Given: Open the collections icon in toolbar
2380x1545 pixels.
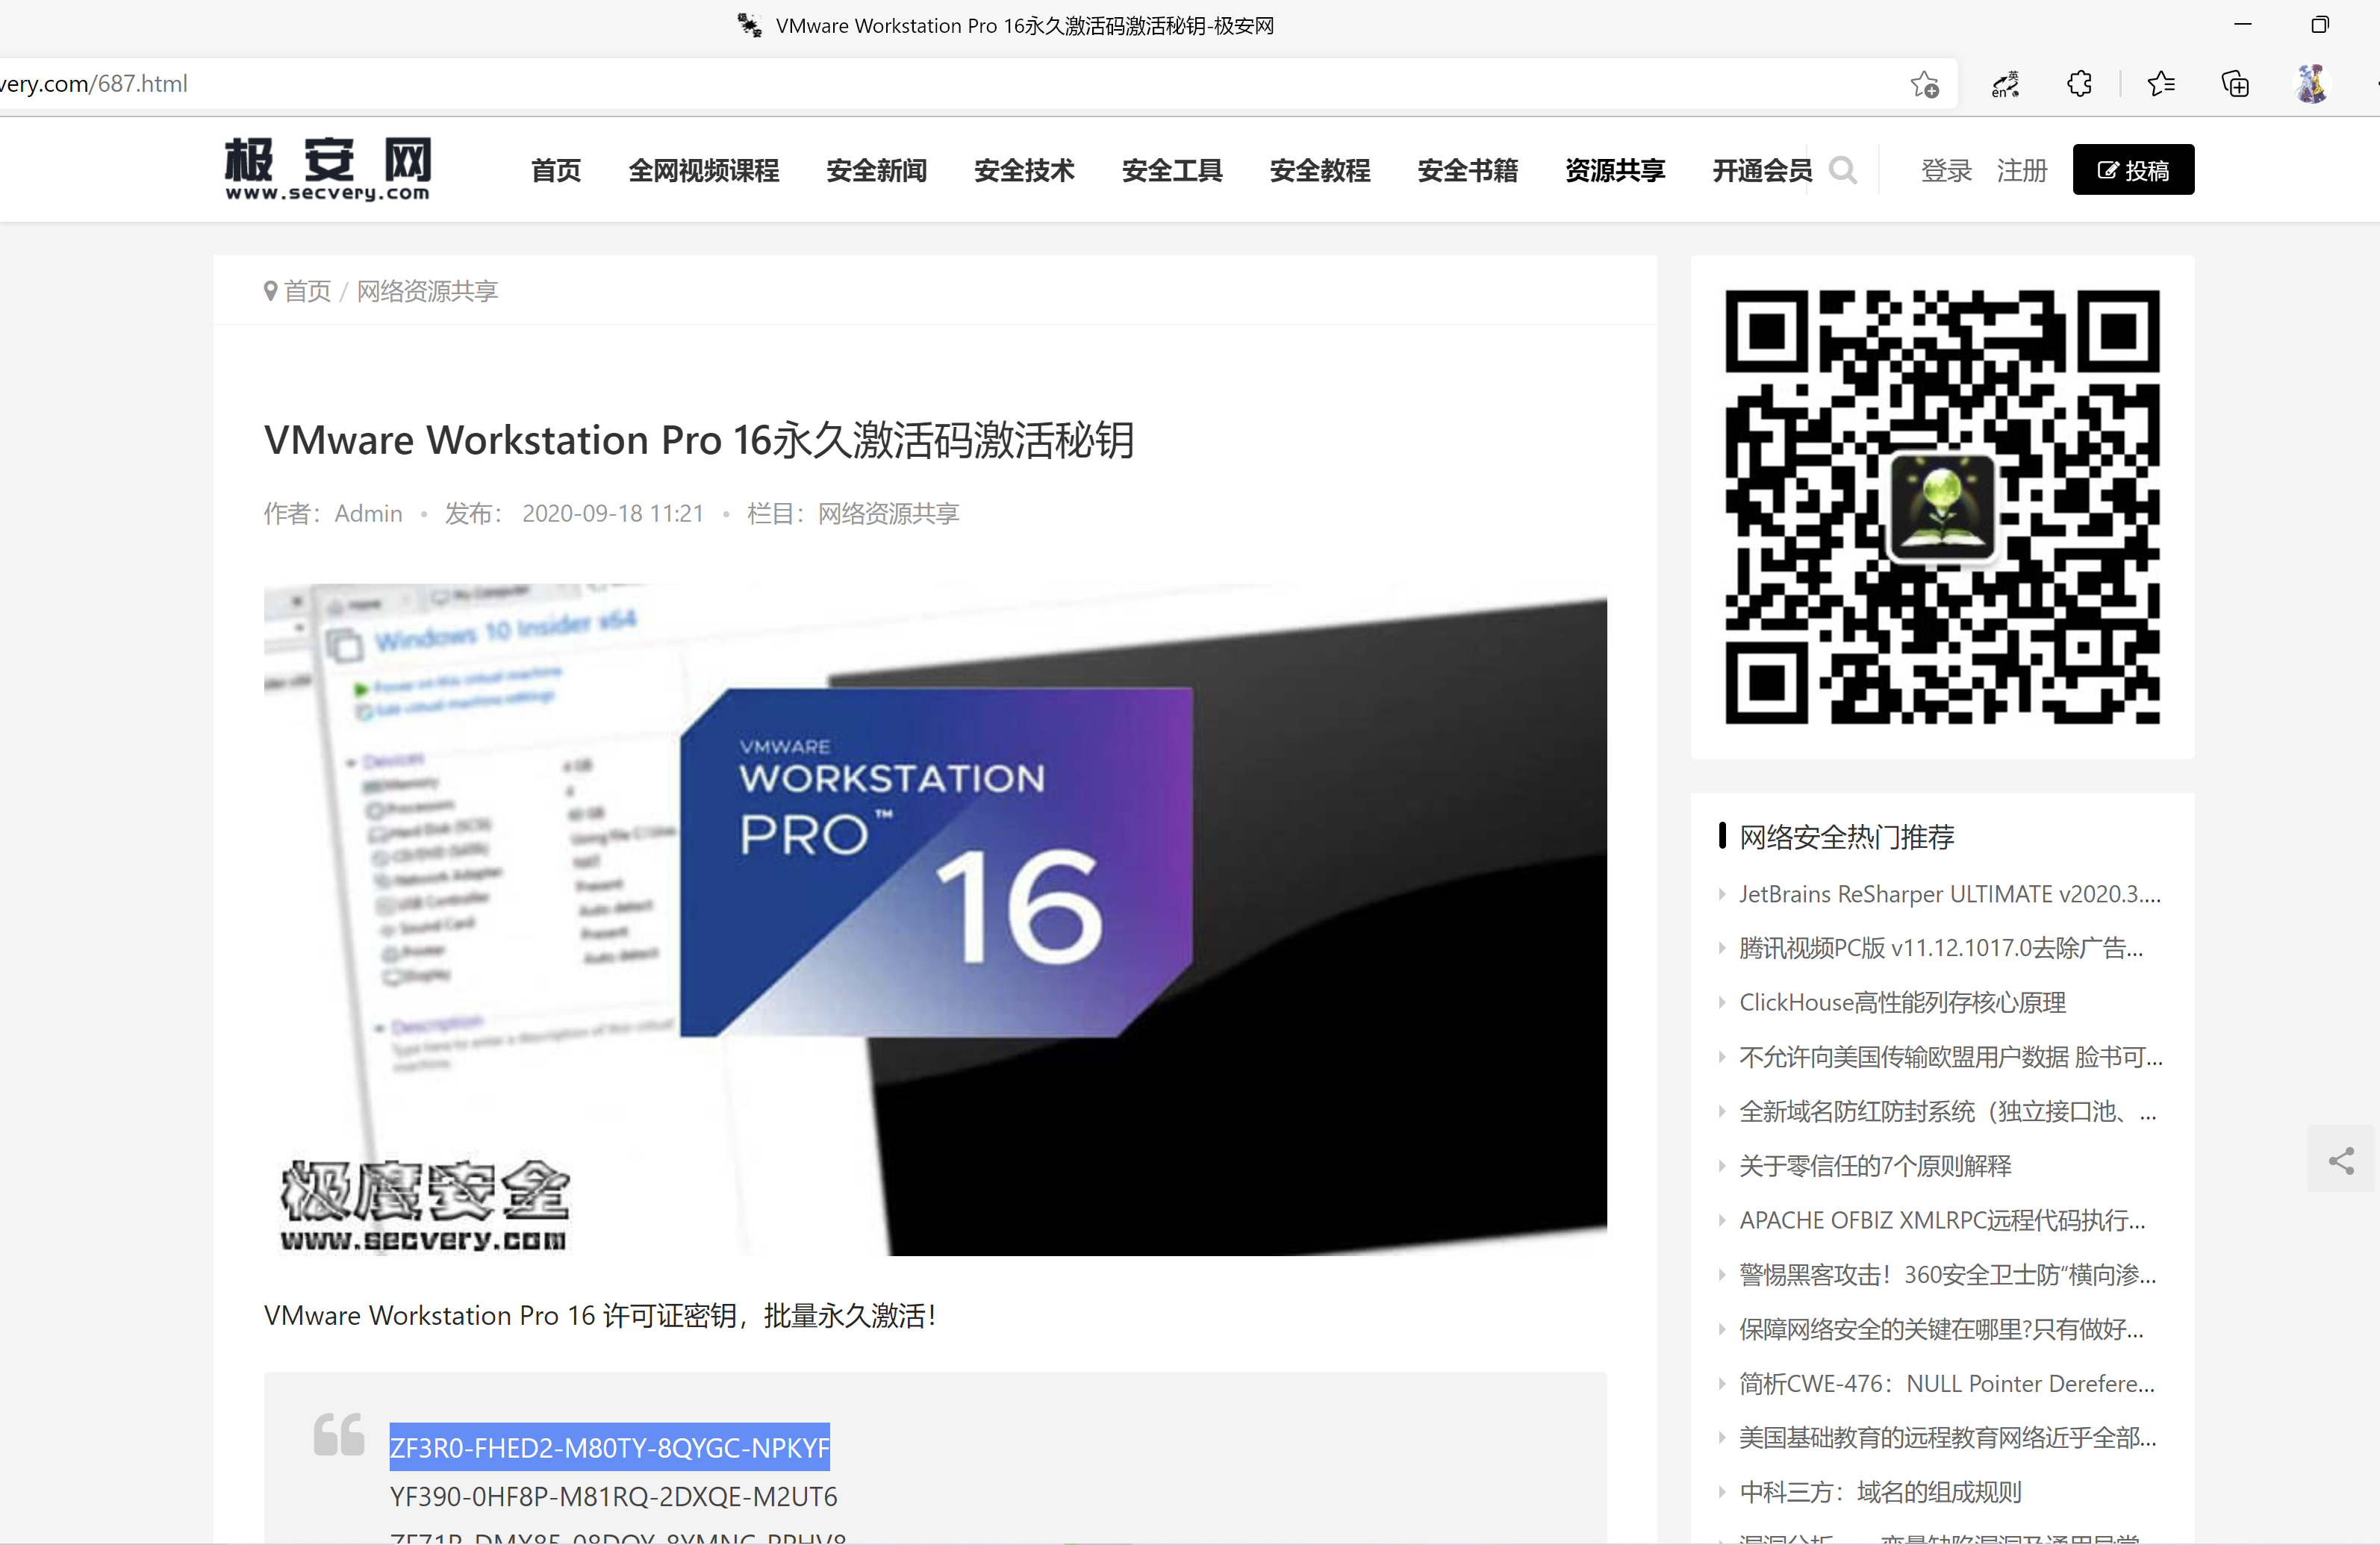Looking at the screenshot, I should pyautogui.click(x=2235, y=84).
